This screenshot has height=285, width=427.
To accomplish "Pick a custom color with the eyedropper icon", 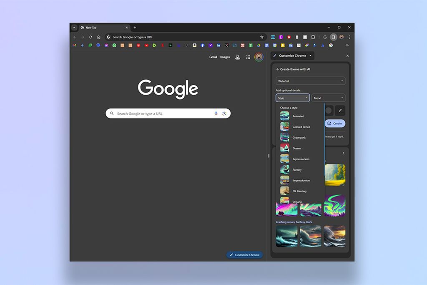I will 340,110.
